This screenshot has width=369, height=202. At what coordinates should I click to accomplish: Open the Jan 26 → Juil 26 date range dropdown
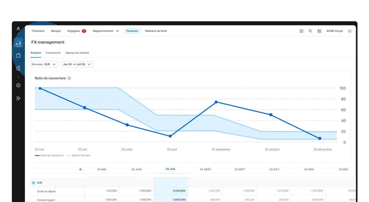point(77,64)
